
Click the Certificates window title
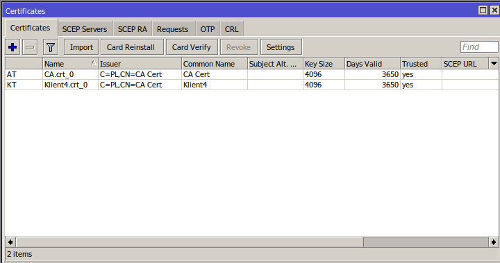coord(25,11)
